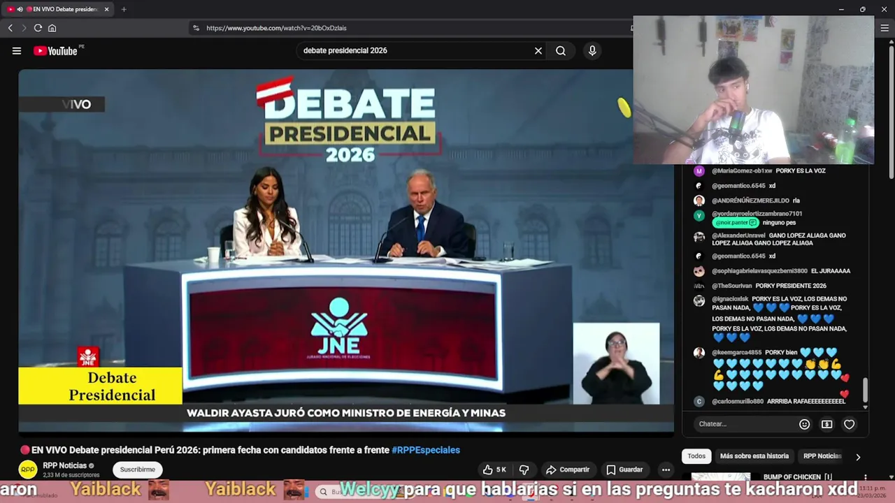Screen dimensions: 895x503
Task: Open the RPP Noticias channel name
Action: (x=64, y=465)
